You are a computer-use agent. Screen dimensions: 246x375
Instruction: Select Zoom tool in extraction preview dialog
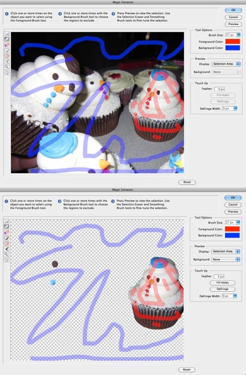(6, 254)
